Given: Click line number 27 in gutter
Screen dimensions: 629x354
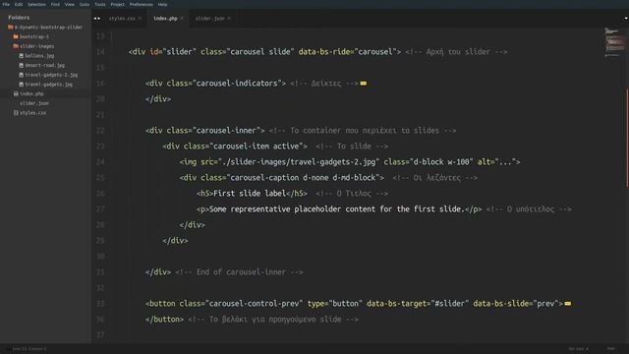Looking at the screenshot, I should coord(100,209).
